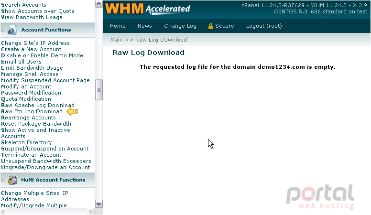The image size is (371, 215).
Task: Click the Raw Log Download page title
Action: click(148, 53)
